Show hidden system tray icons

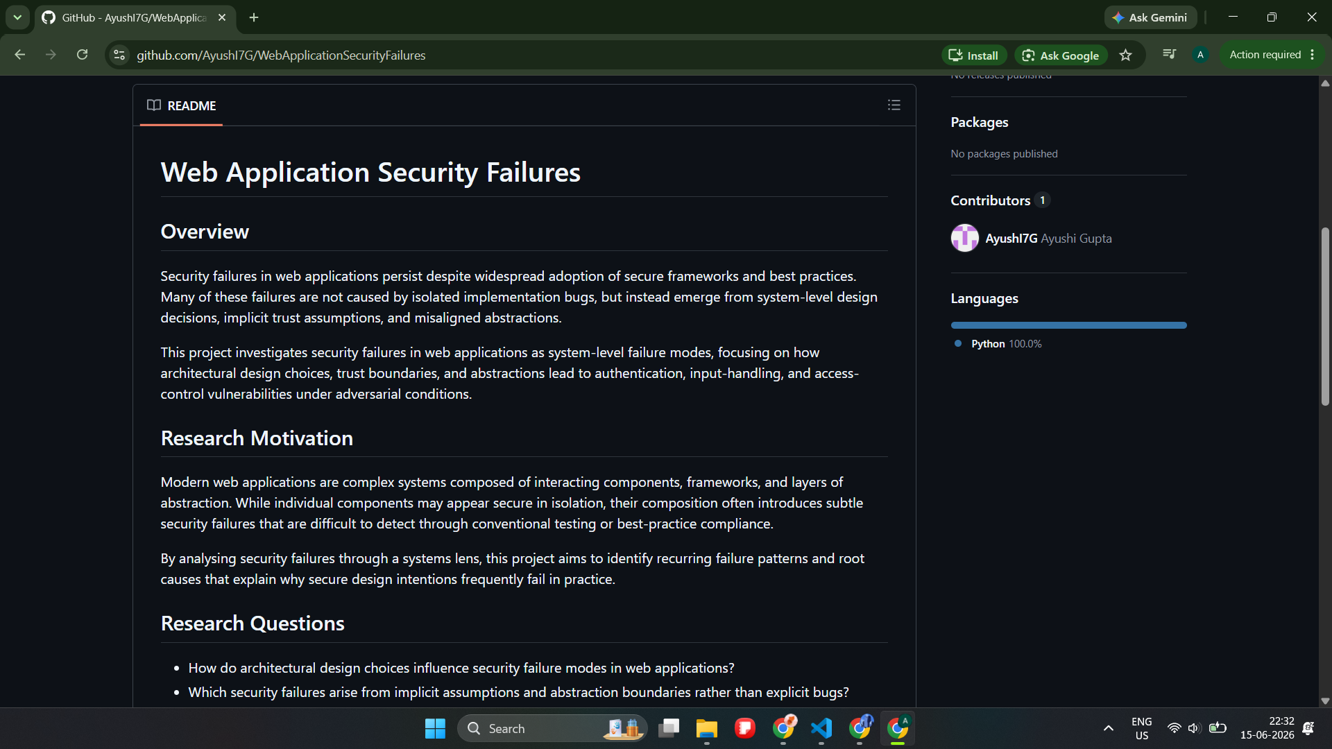point(1108,728)
